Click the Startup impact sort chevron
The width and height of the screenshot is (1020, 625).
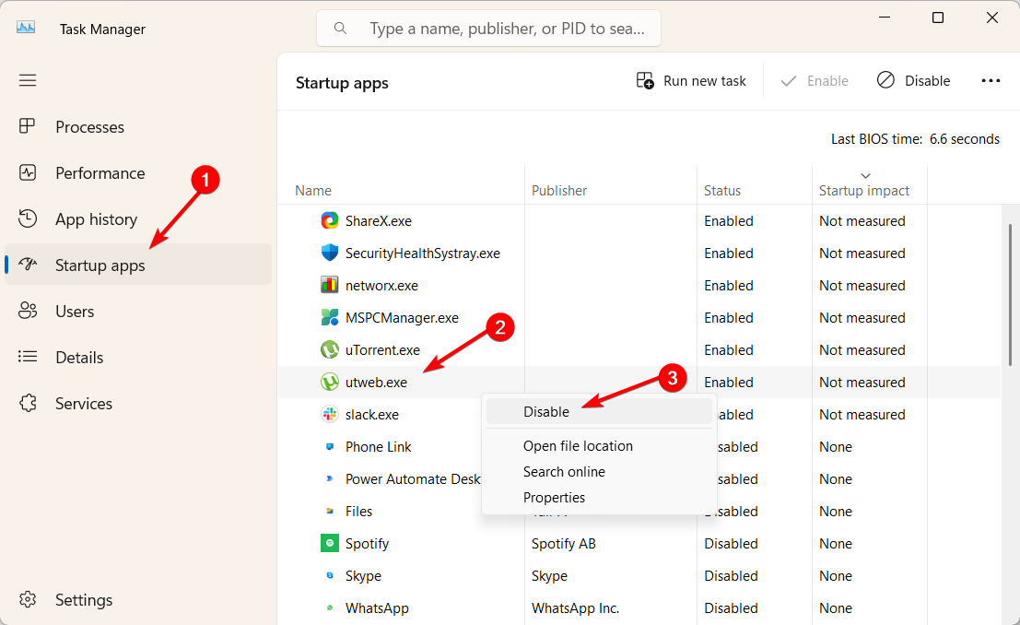[865, 176]
